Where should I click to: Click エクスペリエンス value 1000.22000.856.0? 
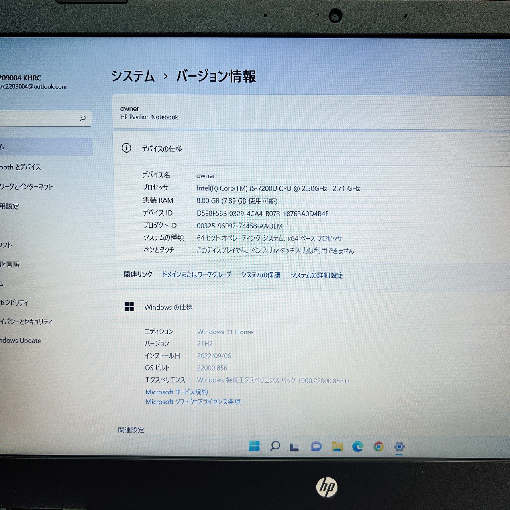coord(273,381)
